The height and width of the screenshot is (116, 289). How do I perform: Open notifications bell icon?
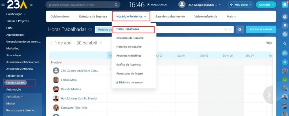285,25
